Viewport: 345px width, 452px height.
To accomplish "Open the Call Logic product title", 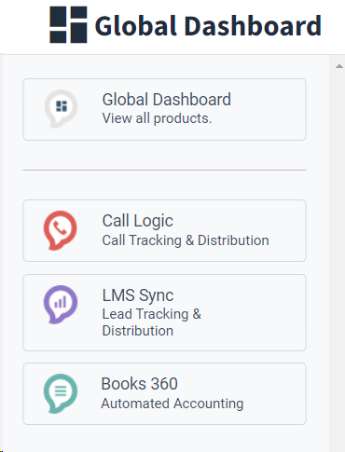I will (x=138, y=221).
